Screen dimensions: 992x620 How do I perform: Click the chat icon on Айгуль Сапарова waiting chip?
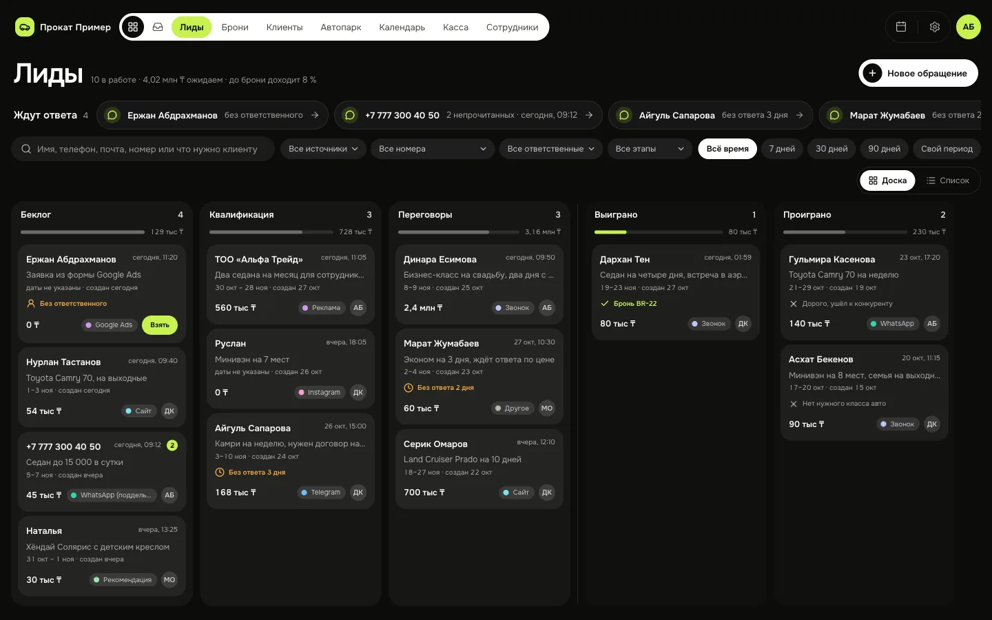(624, 115)
